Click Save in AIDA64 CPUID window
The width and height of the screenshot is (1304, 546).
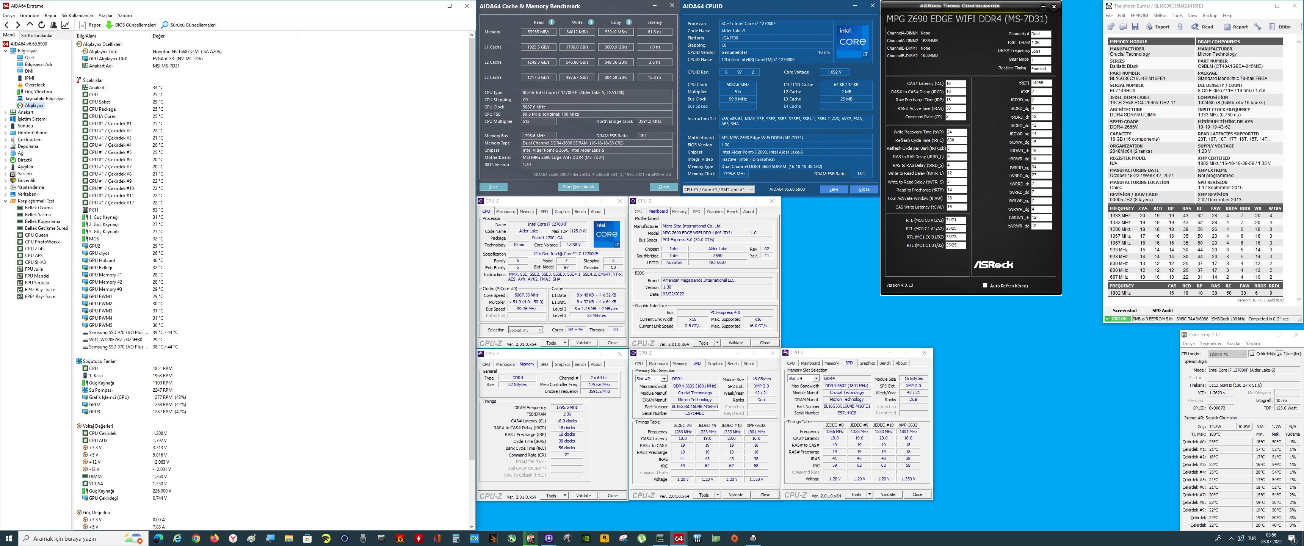834,190
